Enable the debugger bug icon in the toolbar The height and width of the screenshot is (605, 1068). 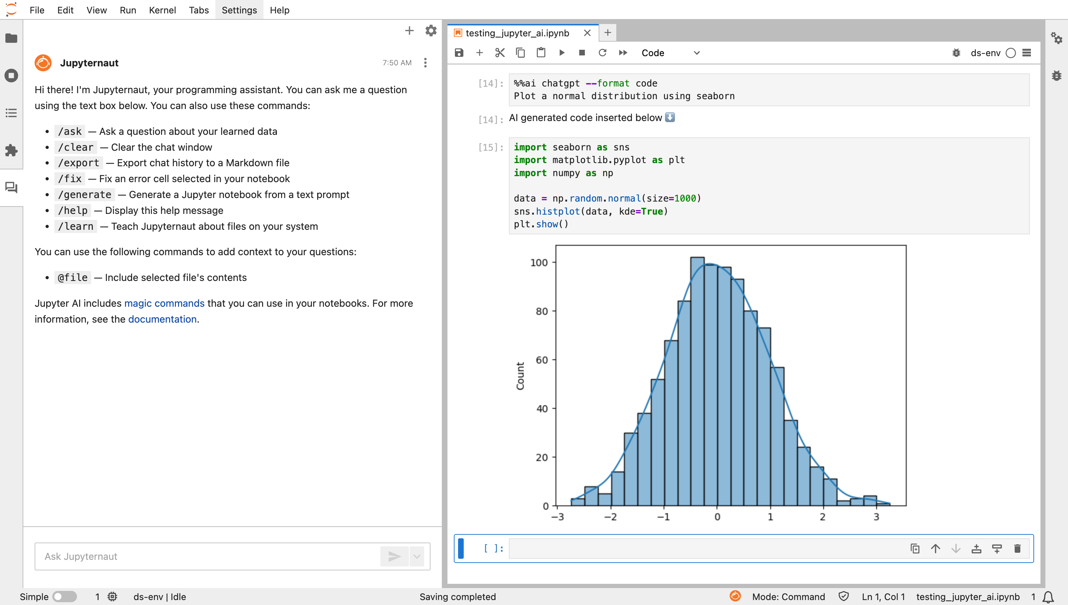[x=956, y=53]
